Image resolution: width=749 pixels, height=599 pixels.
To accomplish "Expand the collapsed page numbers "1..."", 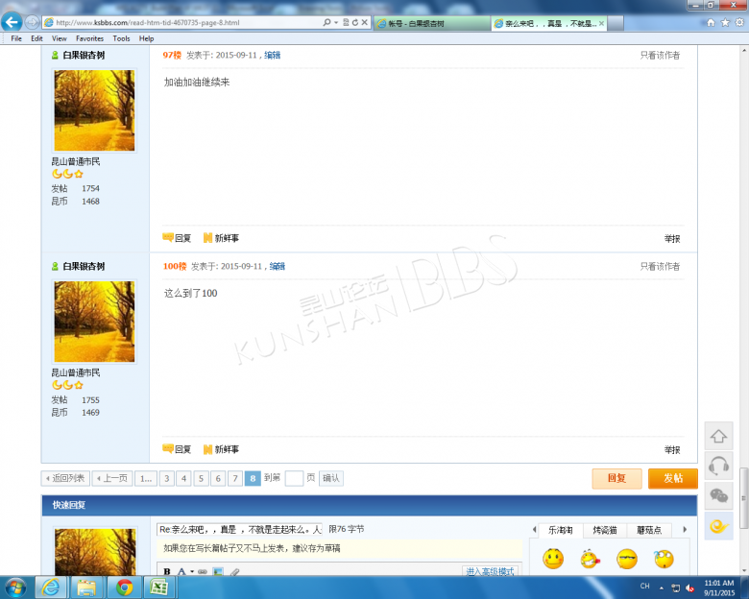I will 145,478.
